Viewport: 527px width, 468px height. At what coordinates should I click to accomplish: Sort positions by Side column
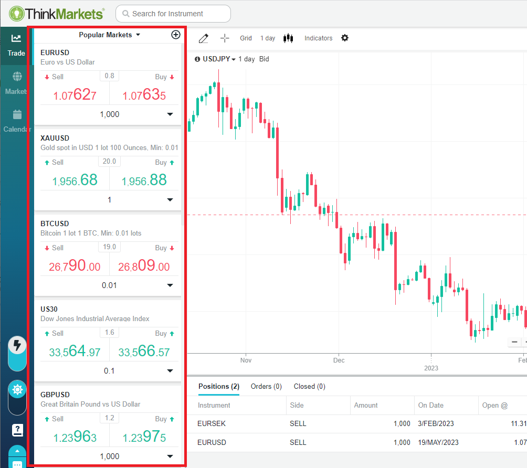297,406
